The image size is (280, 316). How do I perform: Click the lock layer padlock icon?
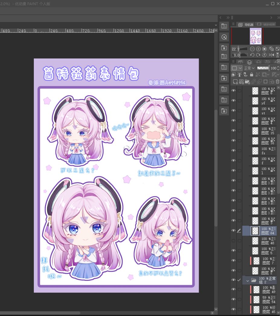(251, 75)
